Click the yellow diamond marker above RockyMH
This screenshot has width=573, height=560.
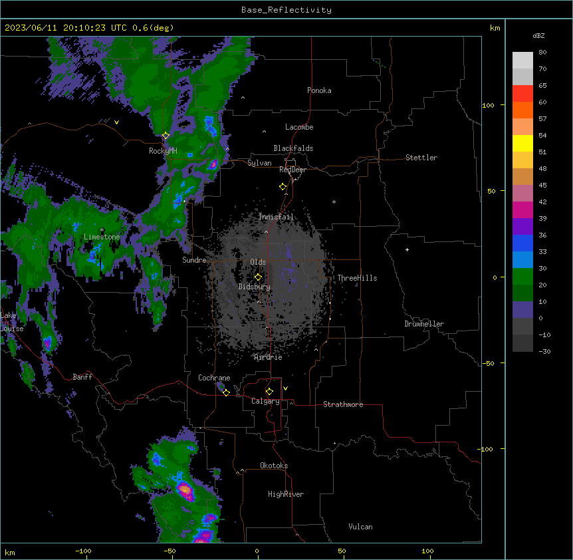pyautogui.click(x=166, y=136)
